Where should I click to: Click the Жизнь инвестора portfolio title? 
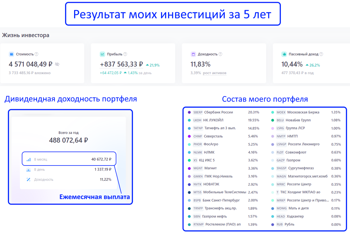pyautogui.click(x=26, y=35)
